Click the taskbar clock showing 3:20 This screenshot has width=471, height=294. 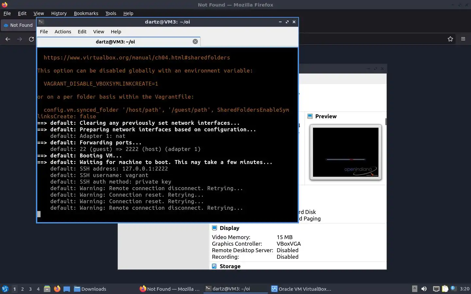(x=464, y=289)
